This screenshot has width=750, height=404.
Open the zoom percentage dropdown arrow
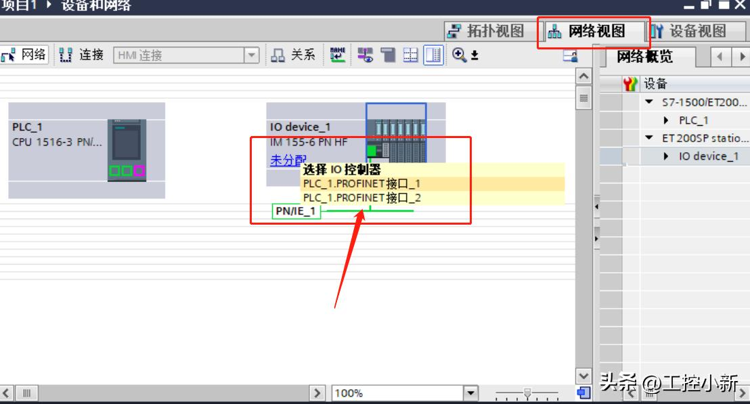470,393
